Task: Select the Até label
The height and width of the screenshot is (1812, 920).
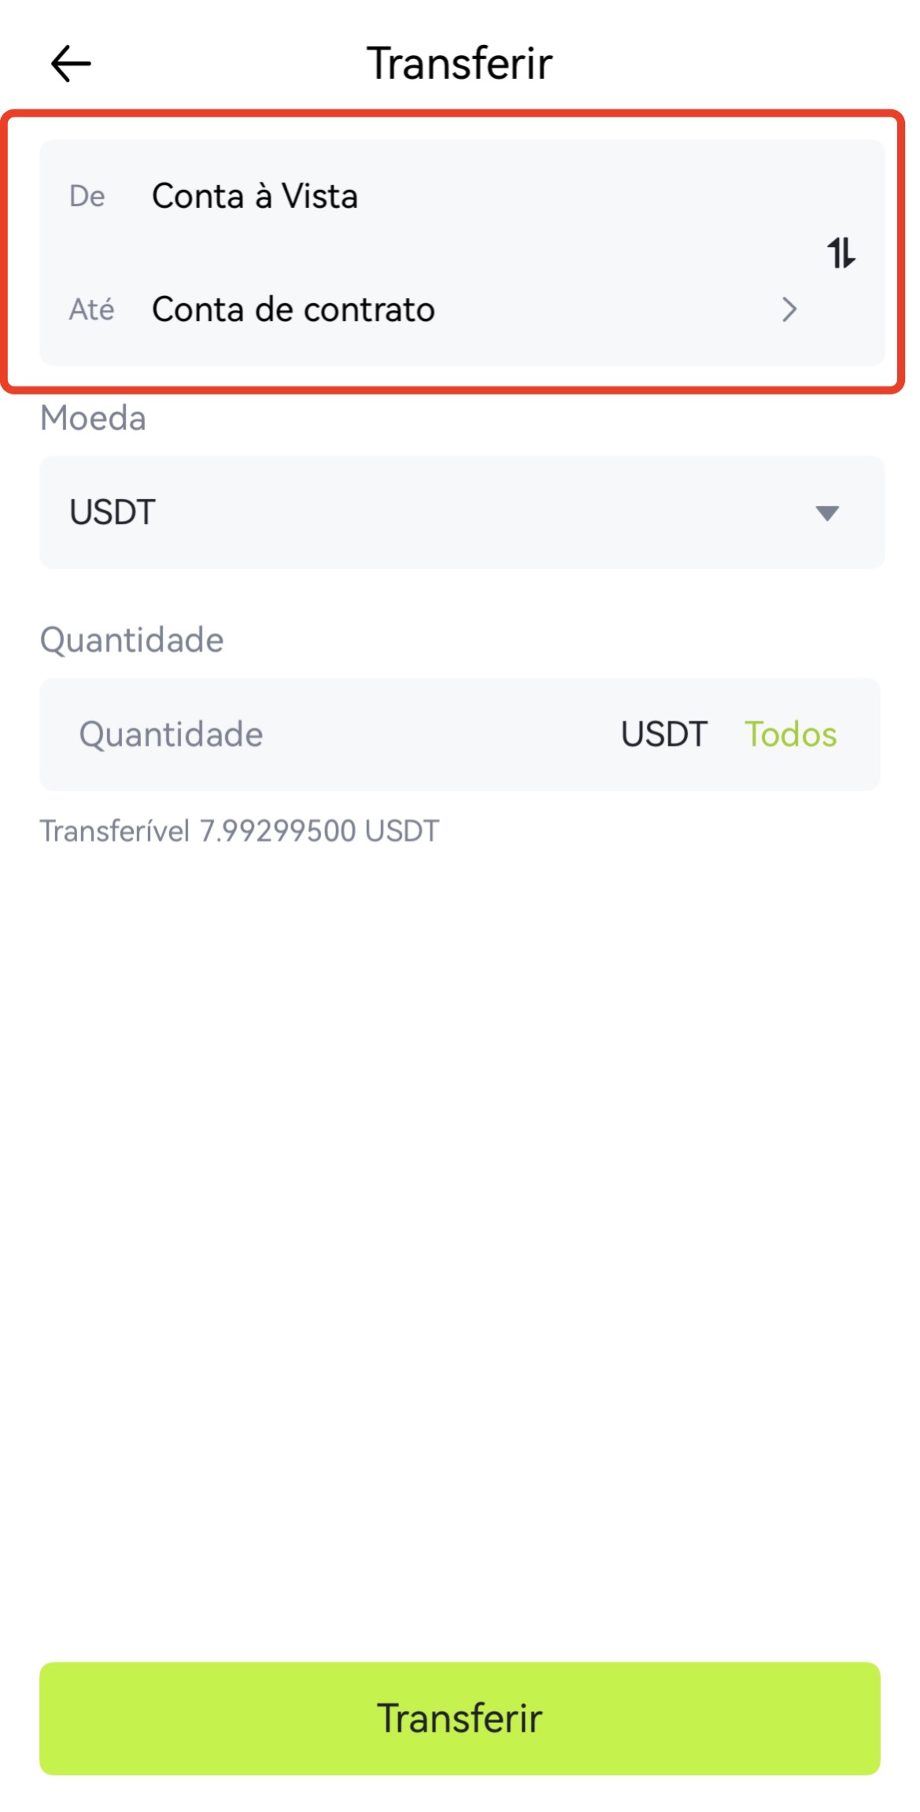Action: tap(91, 309)
